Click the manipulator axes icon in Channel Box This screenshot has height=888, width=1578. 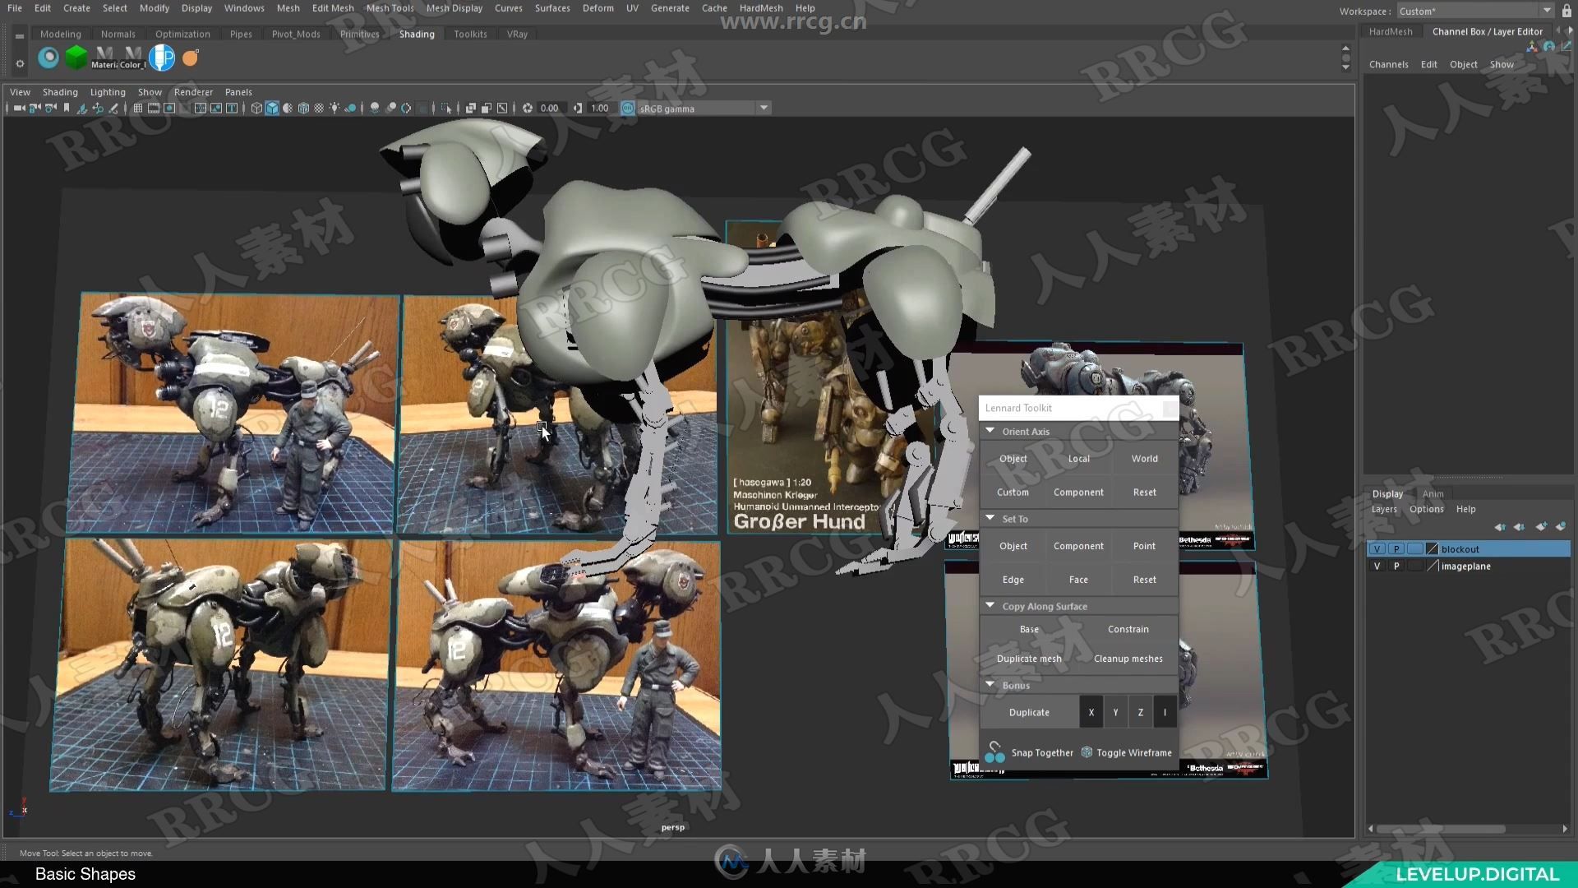pyautogui.click(x=1532, y=46)
